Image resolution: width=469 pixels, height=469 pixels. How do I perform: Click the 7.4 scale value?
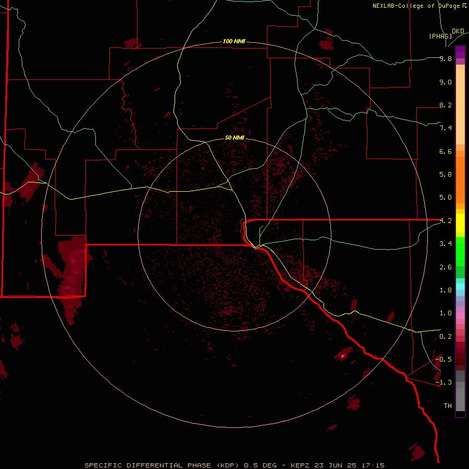click(x=446, y=128)
